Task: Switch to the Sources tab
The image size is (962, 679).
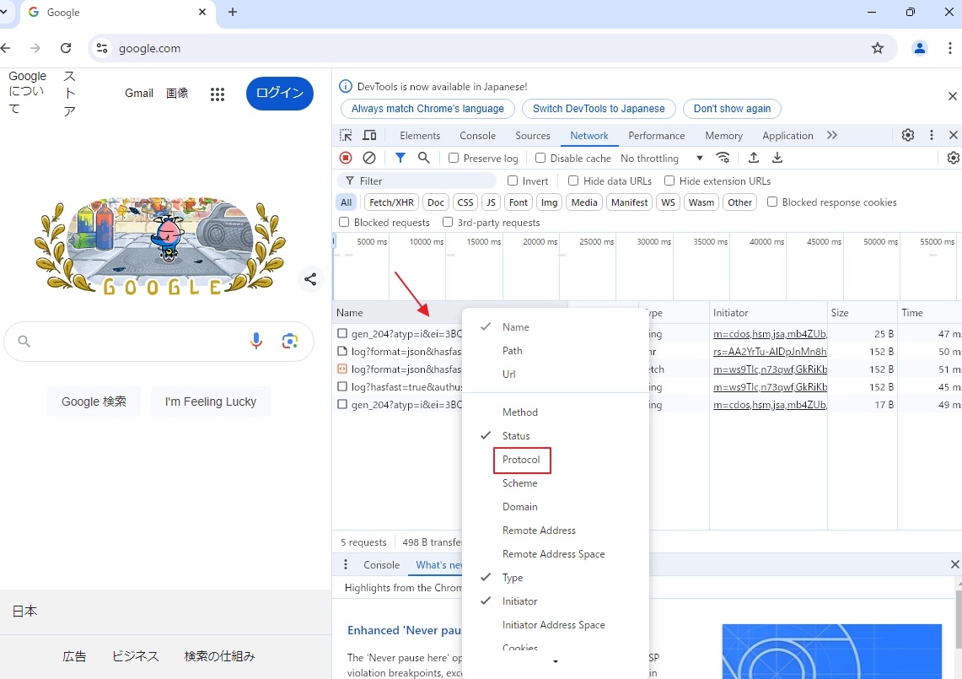Action: click(533, 135)
